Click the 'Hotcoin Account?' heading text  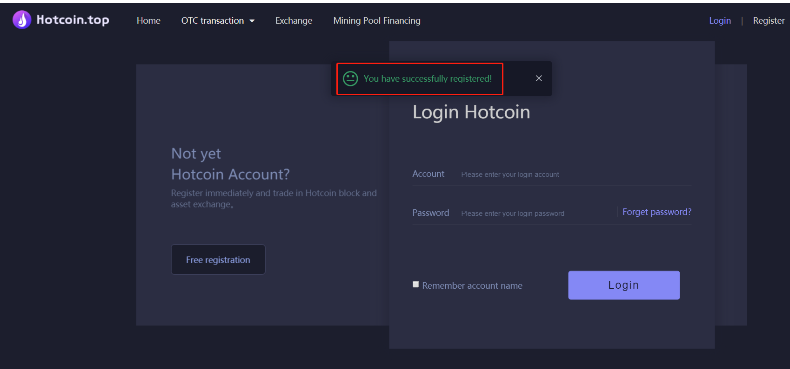(x=230, y=174)
